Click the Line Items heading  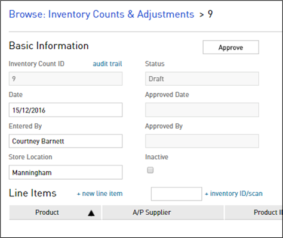click(x=33, y=193)
